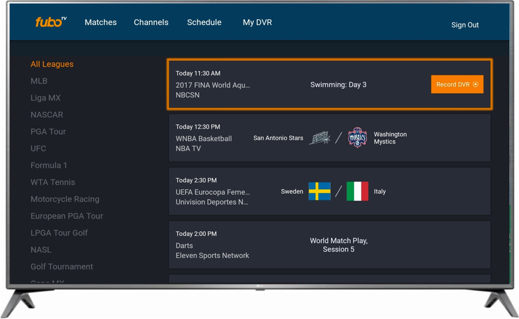Click the Today 2:00 PM time label
The height and width of the screenshot is (319, 519).
(x=196, y=234)
